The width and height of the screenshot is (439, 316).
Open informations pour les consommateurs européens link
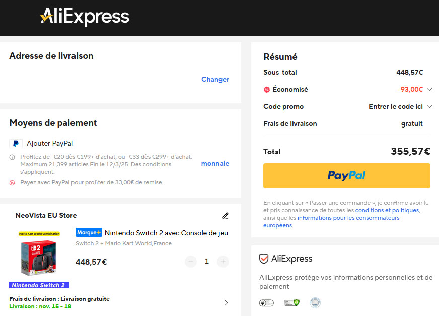pos(348,218)
